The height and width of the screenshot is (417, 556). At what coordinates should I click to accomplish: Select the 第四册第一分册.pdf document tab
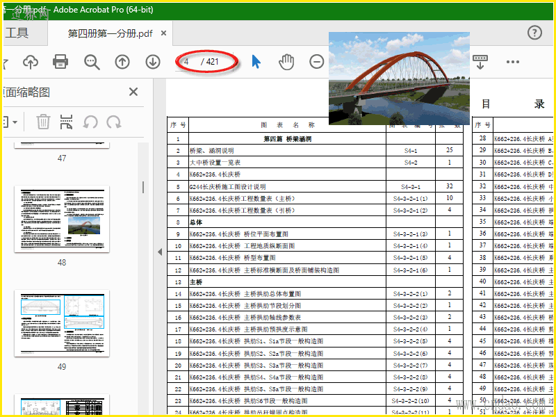110,33
